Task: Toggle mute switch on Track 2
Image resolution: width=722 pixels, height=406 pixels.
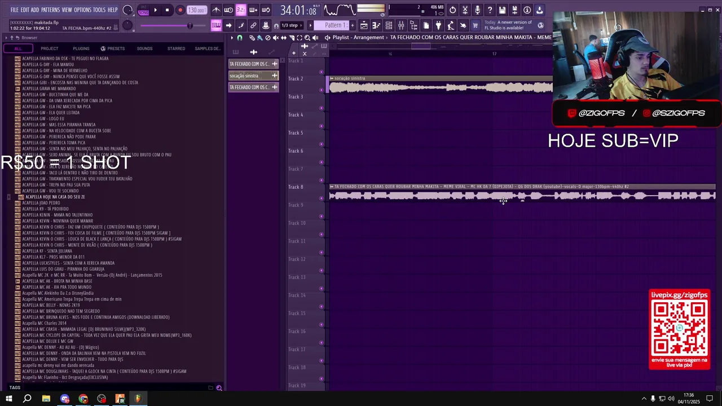Action: 322,90
